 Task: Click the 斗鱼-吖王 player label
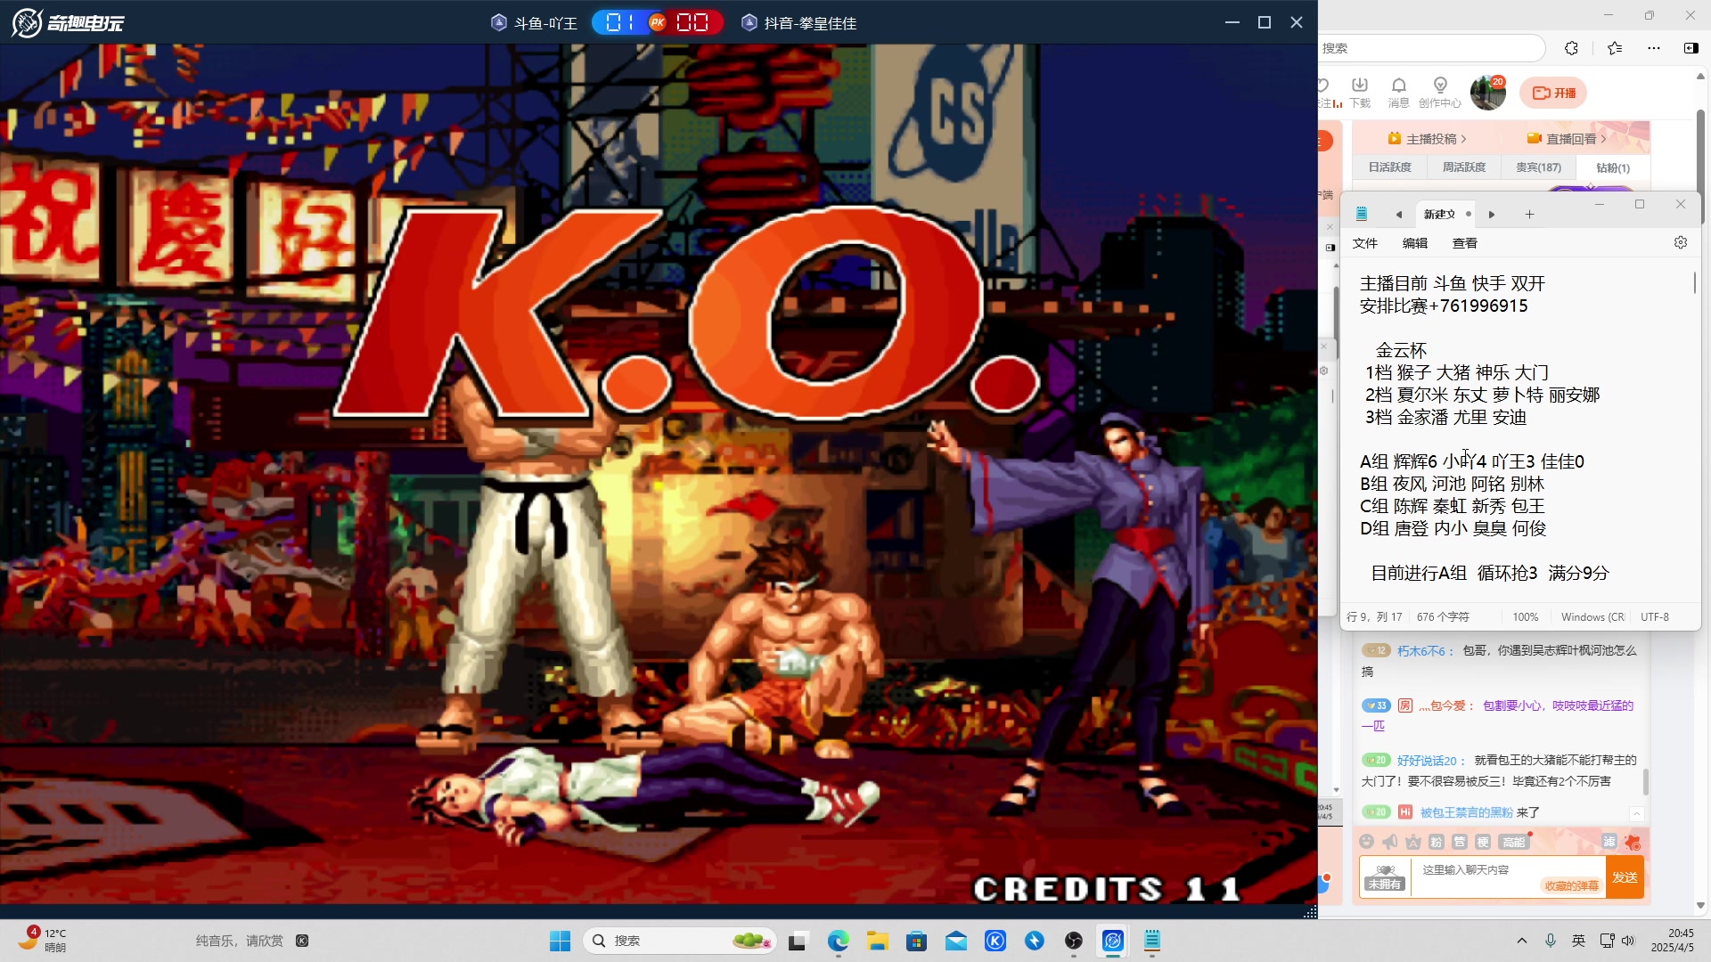535,23
